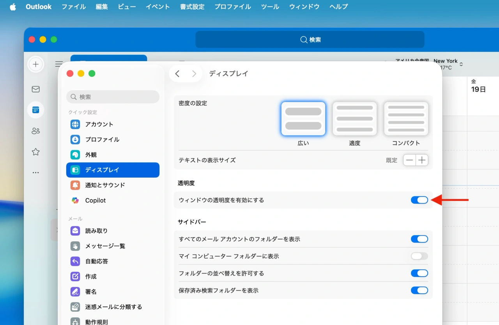
Task: Click the New item plus button in Outlook
Action: [35, 64]
